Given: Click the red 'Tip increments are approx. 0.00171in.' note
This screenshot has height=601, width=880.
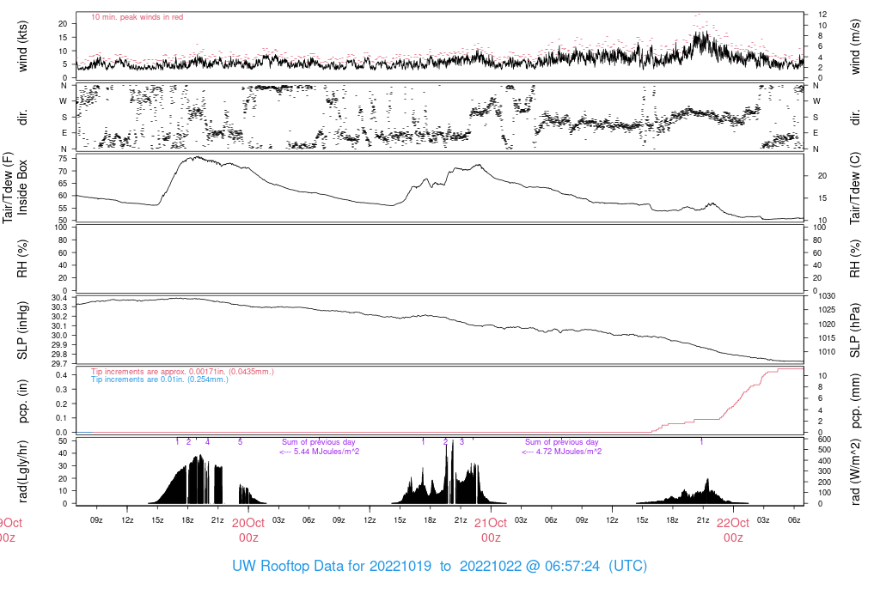Looking at the screenshot, I should [x=182, y=372].
